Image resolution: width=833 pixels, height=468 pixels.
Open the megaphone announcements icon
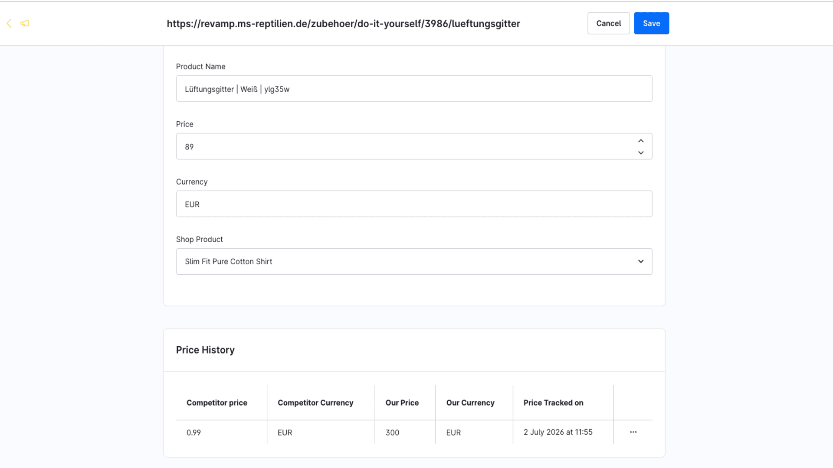tap(25, 23)
